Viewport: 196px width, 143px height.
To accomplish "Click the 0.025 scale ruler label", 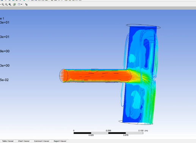I will [x=91, y=135].
